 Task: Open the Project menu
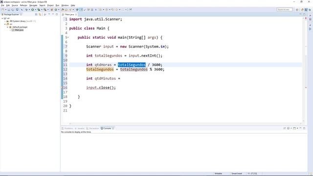50,5
